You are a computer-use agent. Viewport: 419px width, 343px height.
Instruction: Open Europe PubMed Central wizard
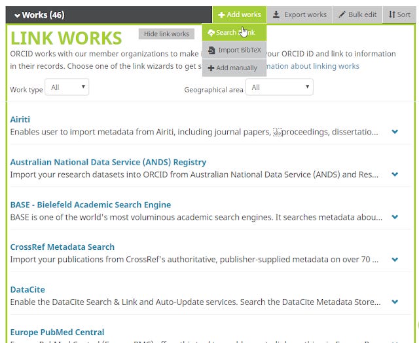pos(57,333)
